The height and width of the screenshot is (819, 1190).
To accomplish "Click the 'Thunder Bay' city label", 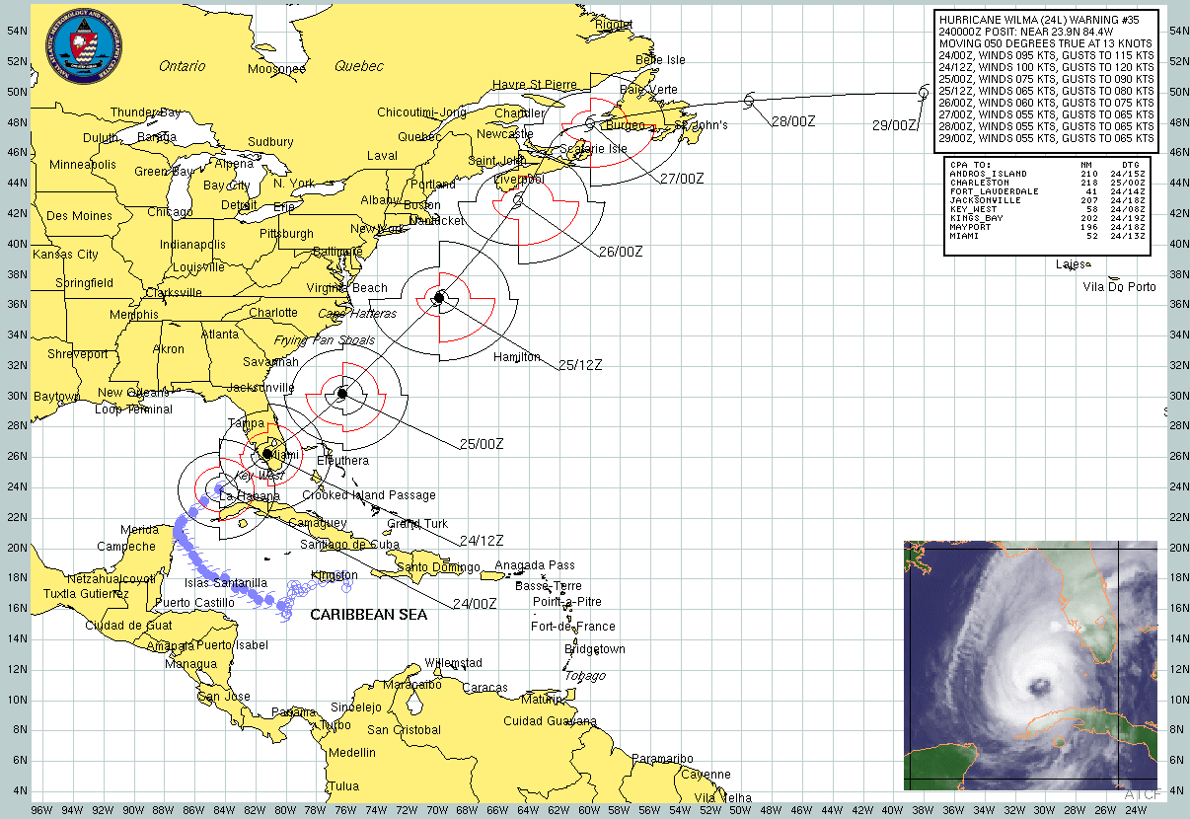I will [x=146, y=112].
